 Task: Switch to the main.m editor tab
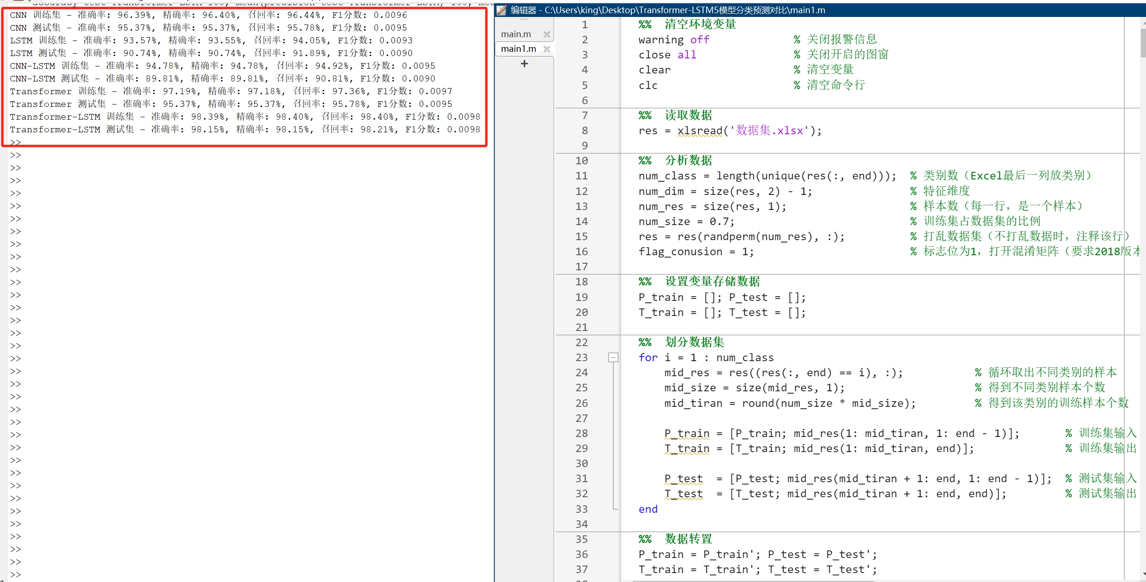point(516,33)
